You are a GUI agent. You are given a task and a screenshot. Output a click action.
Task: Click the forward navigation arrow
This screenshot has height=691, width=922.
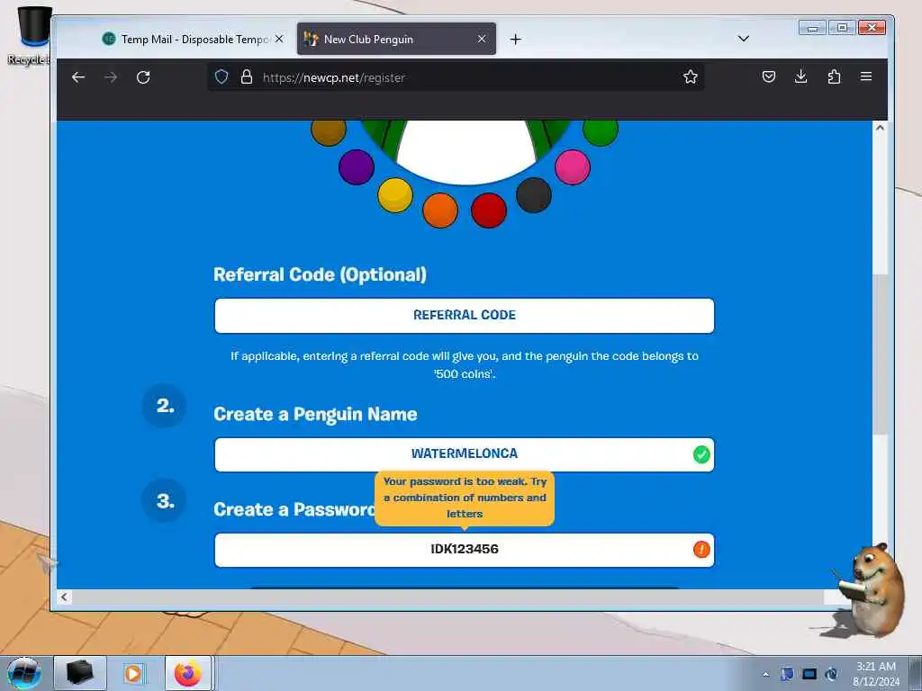coord(111,77)
